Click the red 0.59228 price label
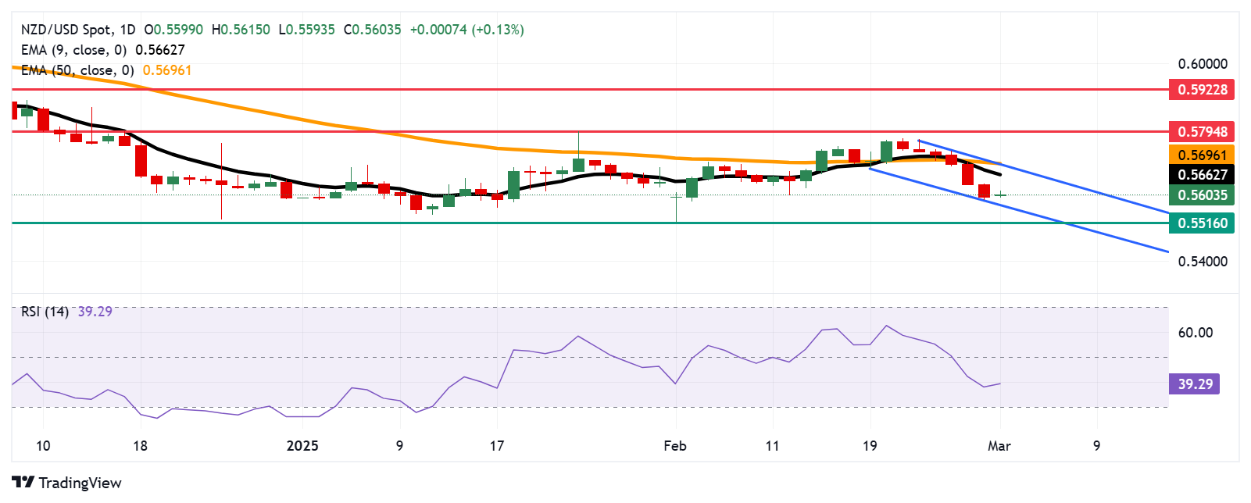This screenshot has height=503, width=1251. pyautogui.click(x=1202, y=90)
